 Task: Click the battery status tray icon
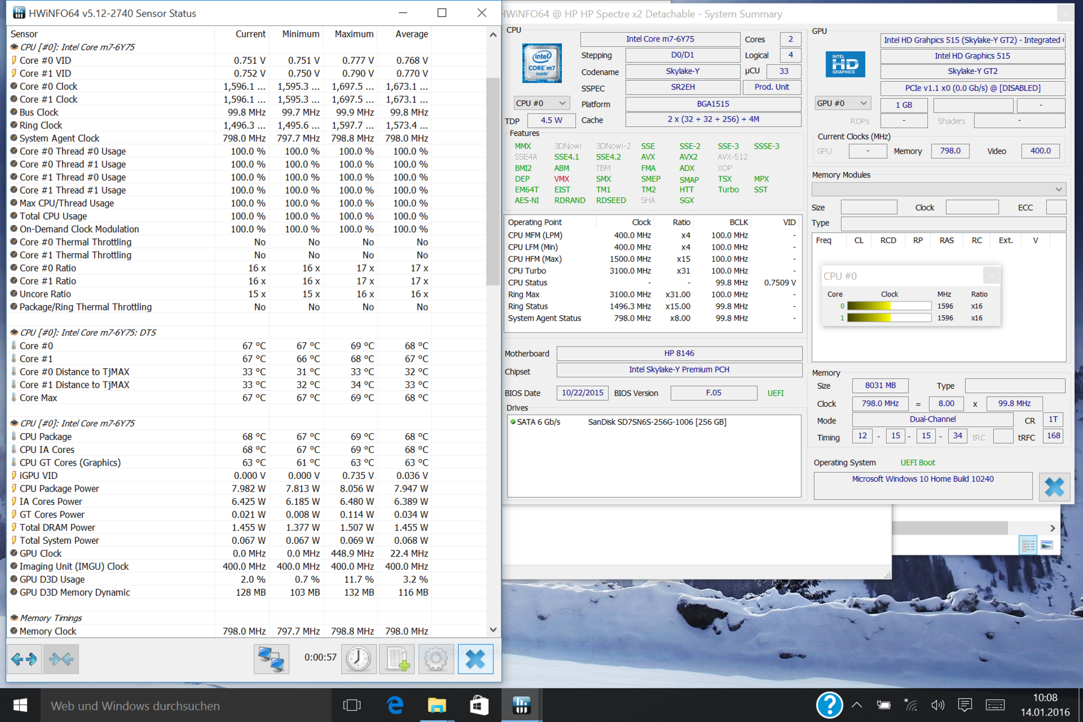[x=884, y=705]
